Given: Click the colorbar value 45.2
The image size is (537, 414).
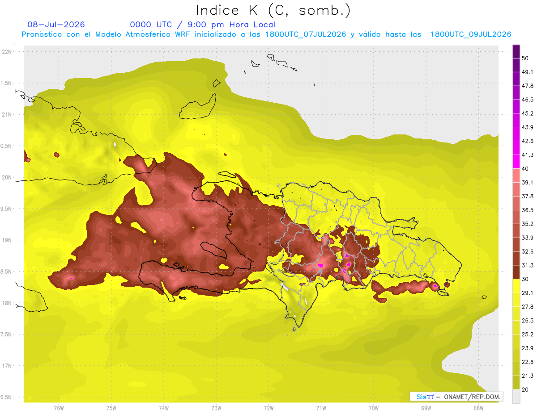Looking at the screenshot, I should pos(527,113).
